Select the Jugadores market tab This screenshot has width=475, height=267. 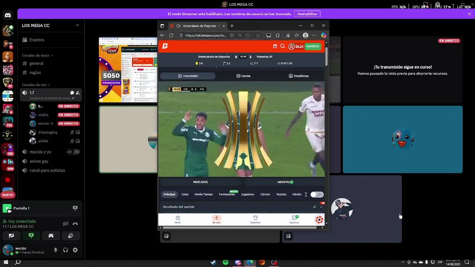coord(248,194)
